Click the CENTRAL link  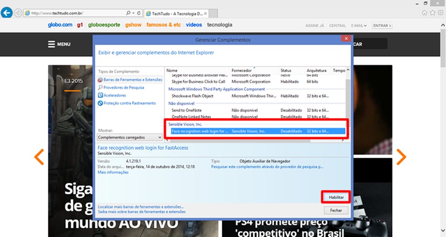pos(337,25)
